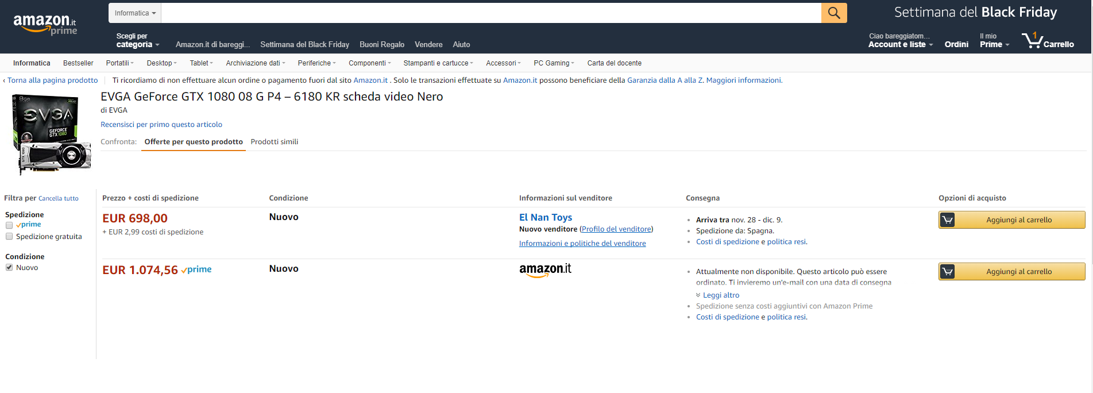
Task: Click the Amazon.it Prime logo
Action: coord(45,24)
